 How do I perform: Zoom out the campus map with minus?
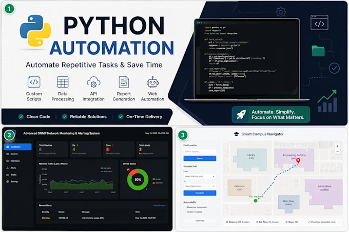[x=337, y=152]
